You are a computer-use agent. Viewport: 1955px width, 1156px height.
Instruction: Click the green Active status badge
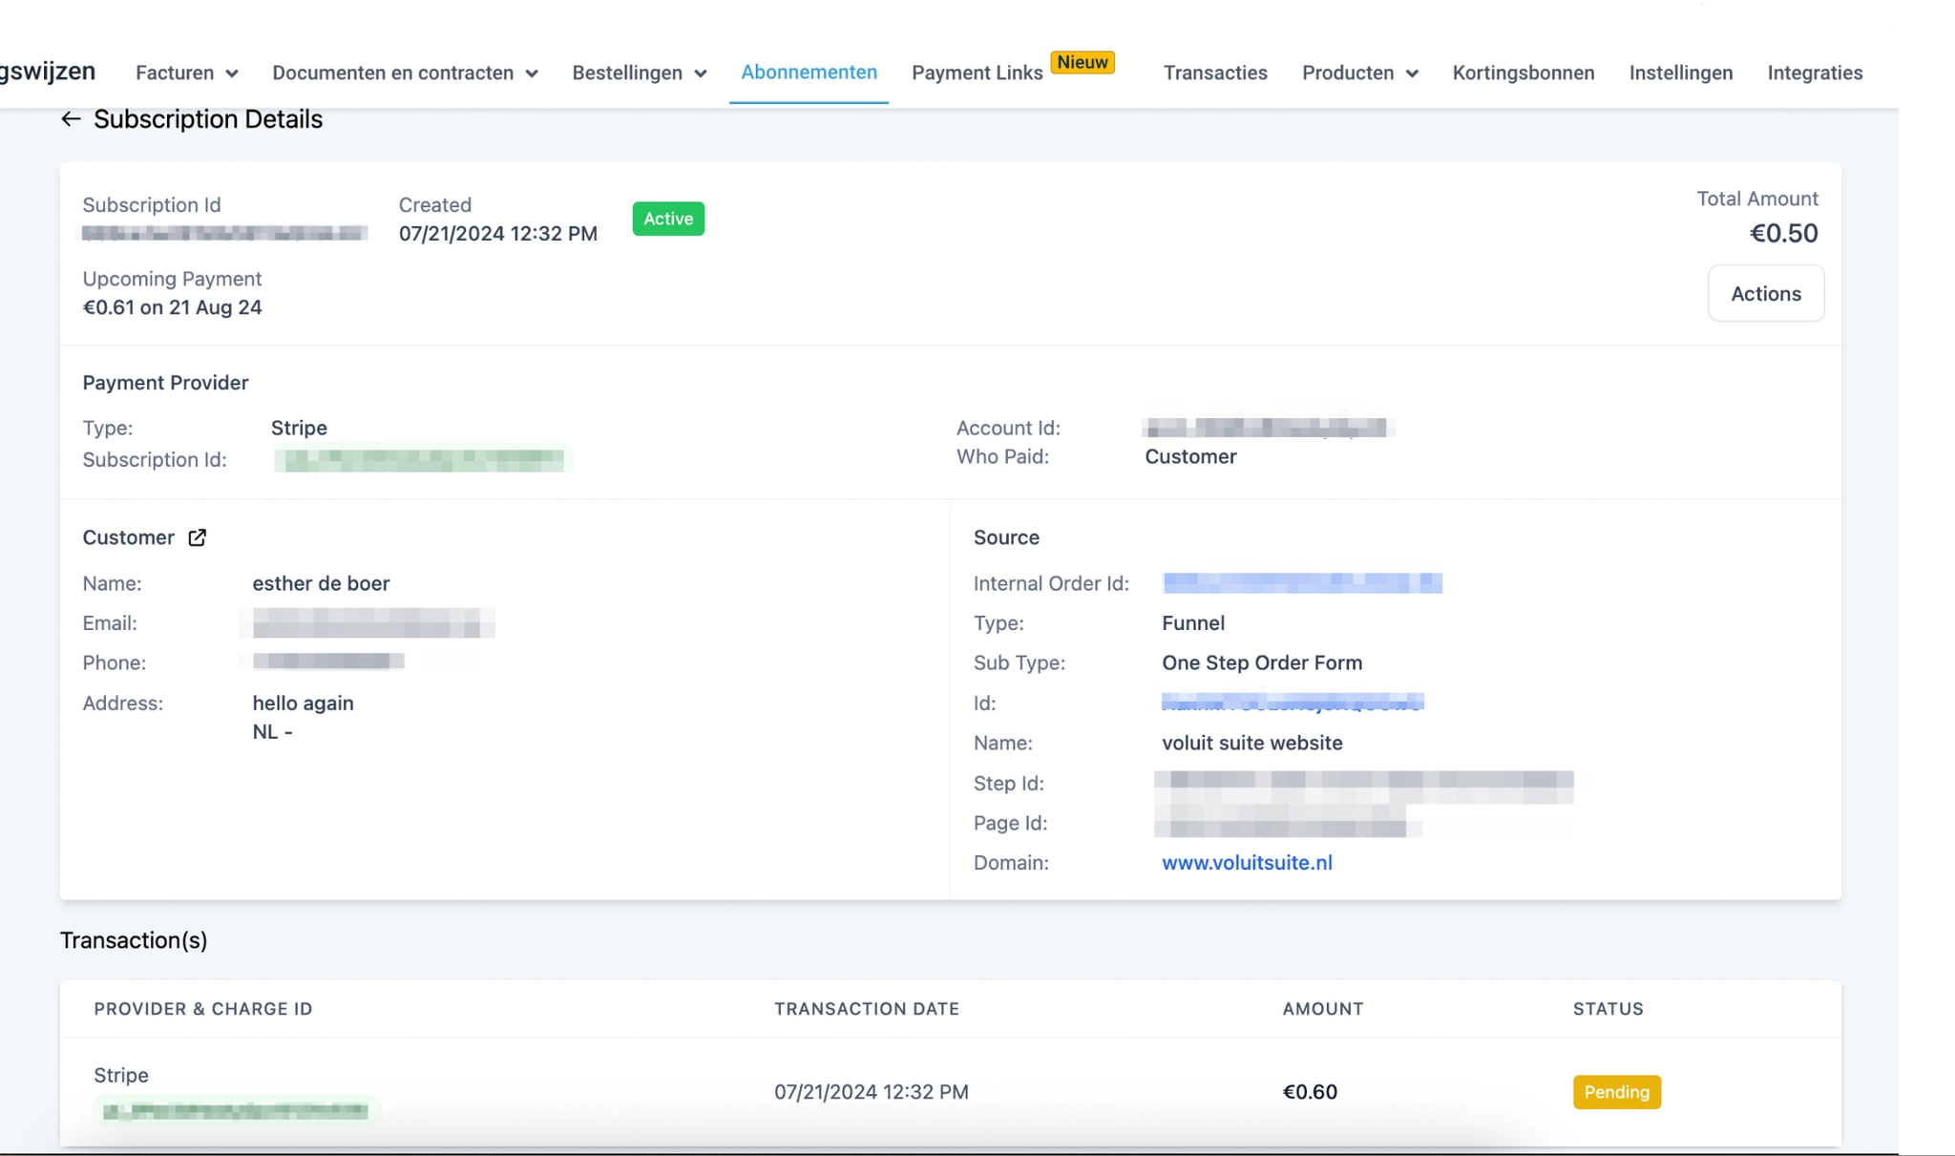coord(667,220)
